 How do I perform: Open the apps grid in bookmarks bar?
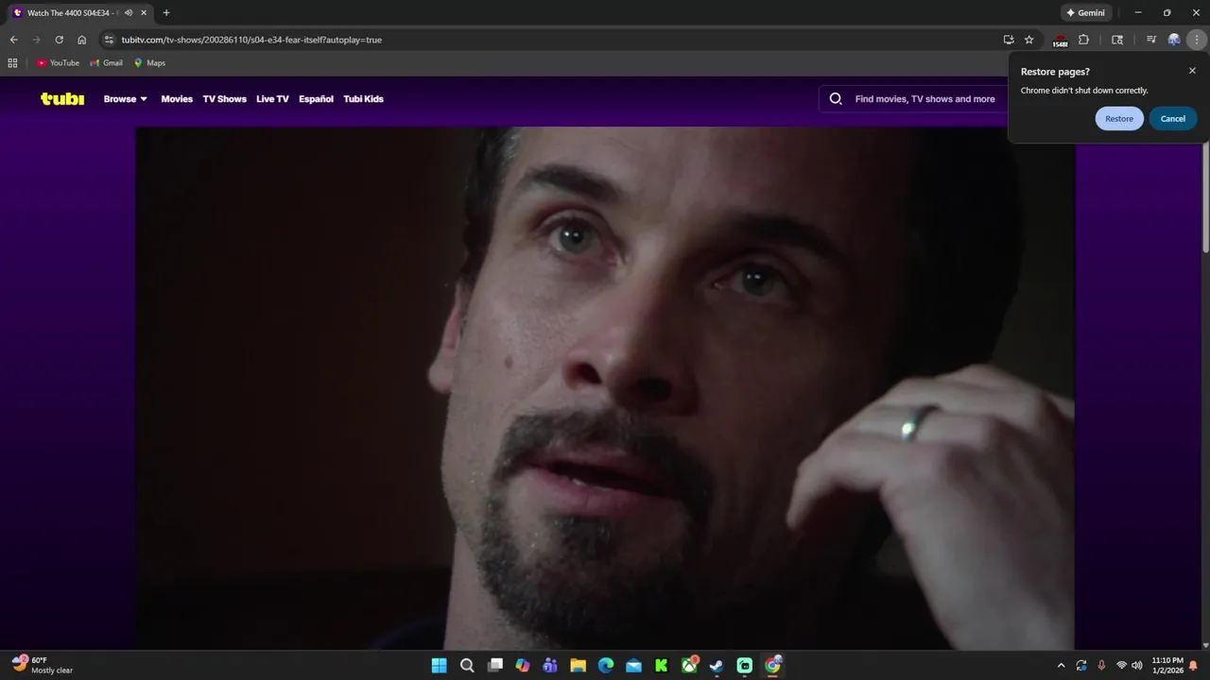[12, 63]
